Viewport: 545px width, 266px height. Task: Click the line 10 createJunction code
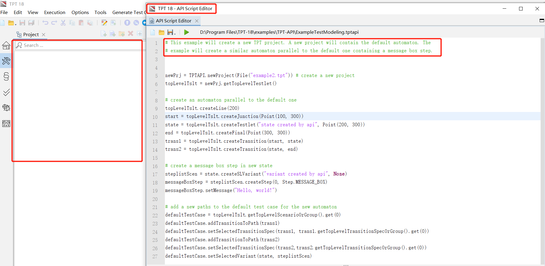234,116
